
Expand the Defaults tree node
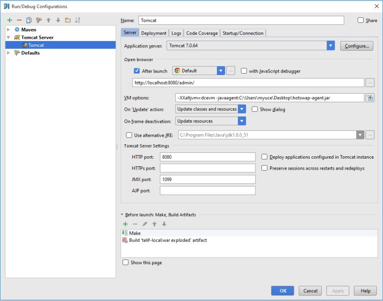9,53
